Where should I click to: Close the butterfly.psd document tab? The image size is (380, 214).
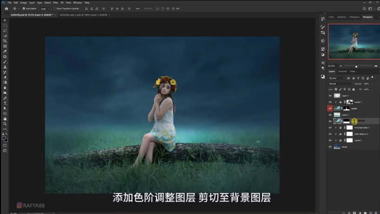(55, 15)
